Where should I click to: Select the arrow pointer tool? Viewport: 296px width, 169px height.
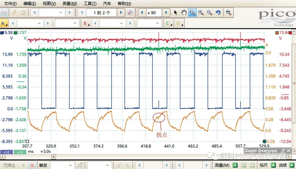[x=176, y=13]
